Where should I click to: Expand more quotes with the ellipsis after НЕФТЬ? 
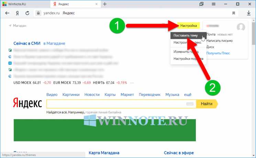(132, 83)
